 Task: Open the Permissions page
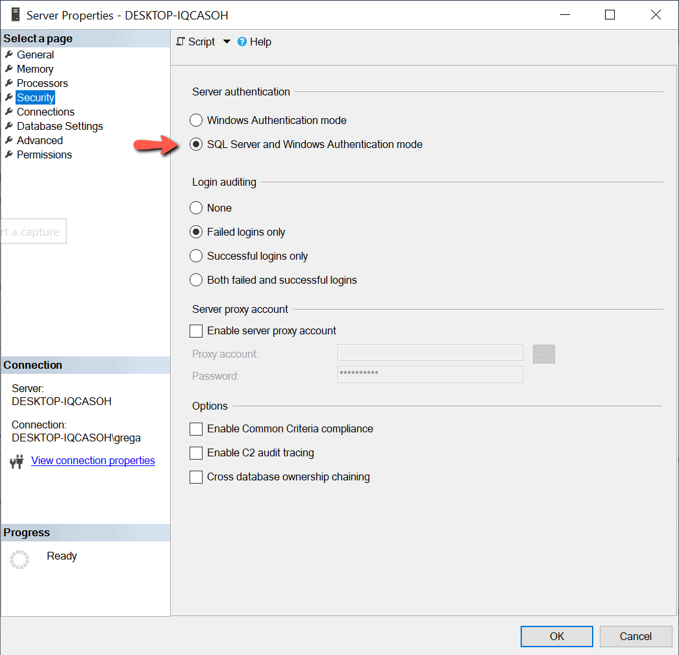pos(44,154)
